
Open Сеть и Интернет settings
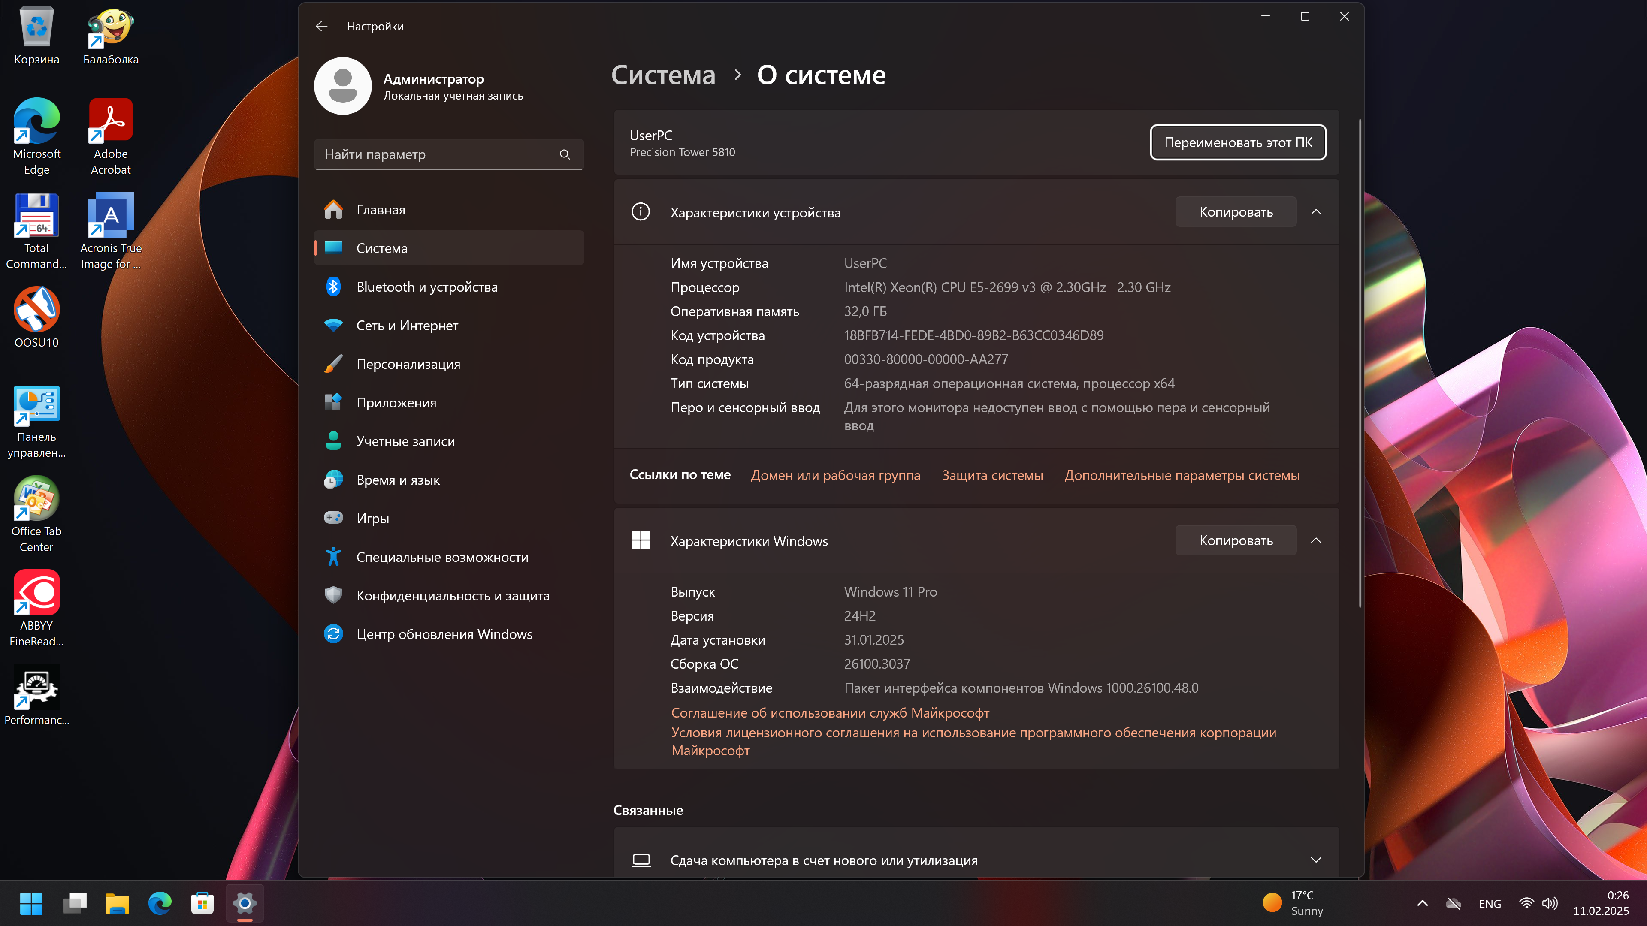click(x=449, y=325)
